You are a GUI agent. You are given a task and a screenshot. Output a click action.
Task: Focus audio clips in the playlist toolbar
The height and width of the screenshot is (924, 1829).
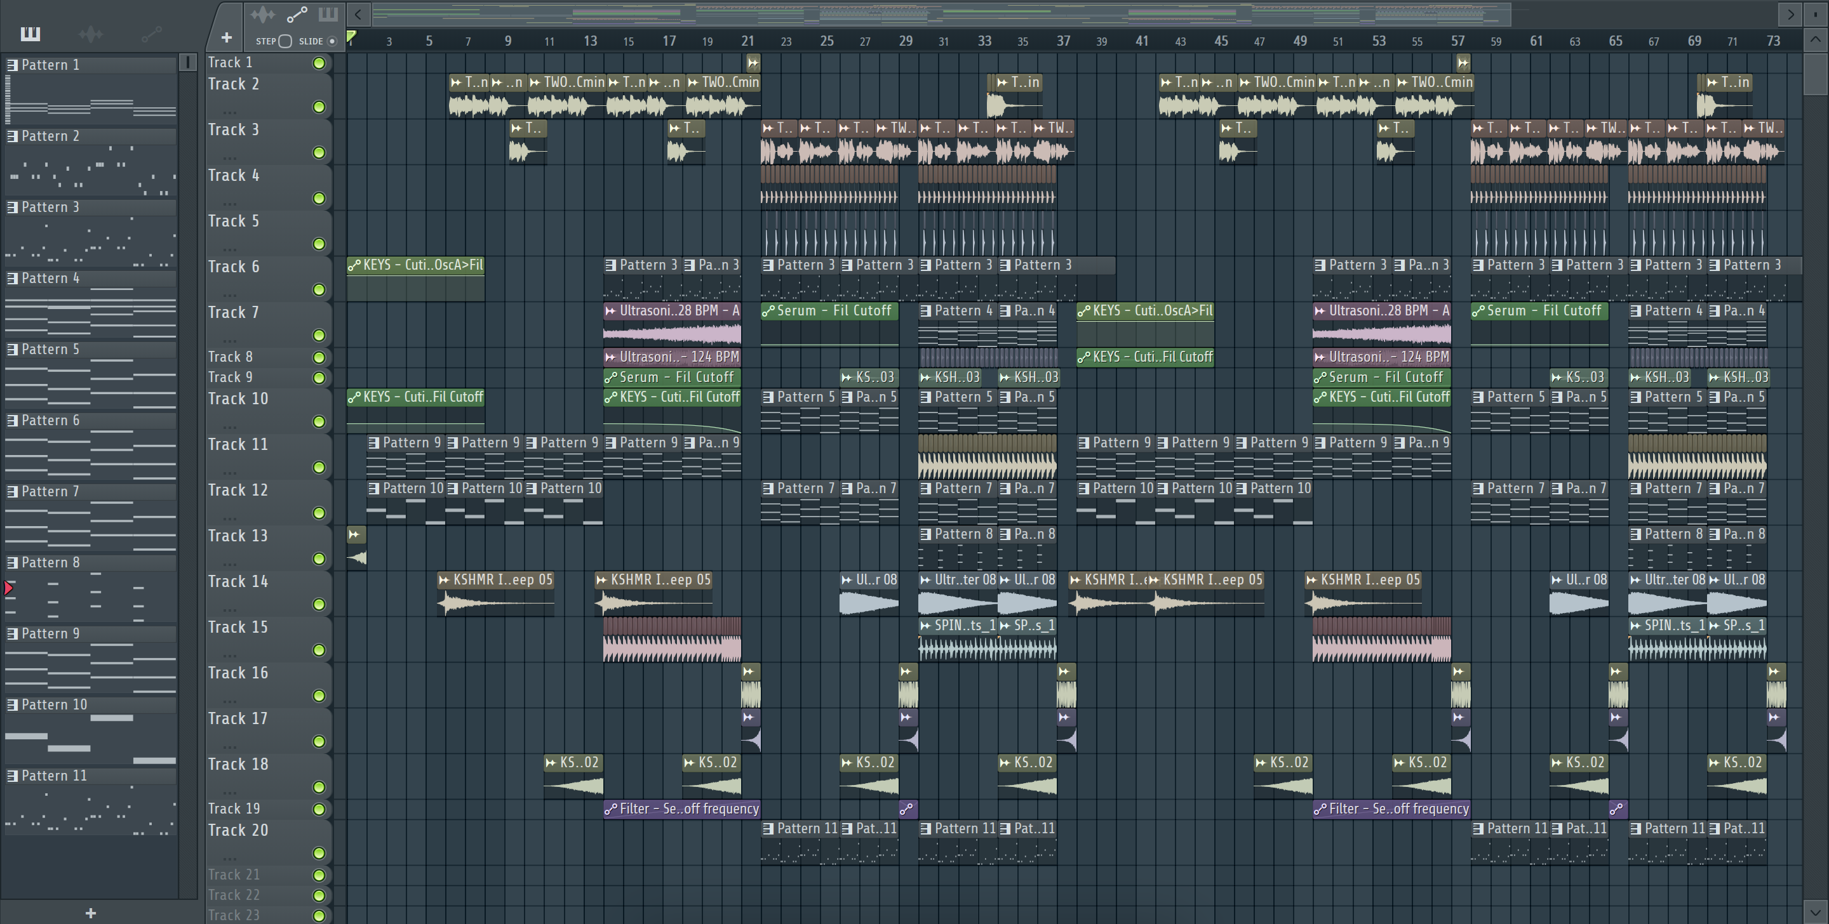[262, 14]
